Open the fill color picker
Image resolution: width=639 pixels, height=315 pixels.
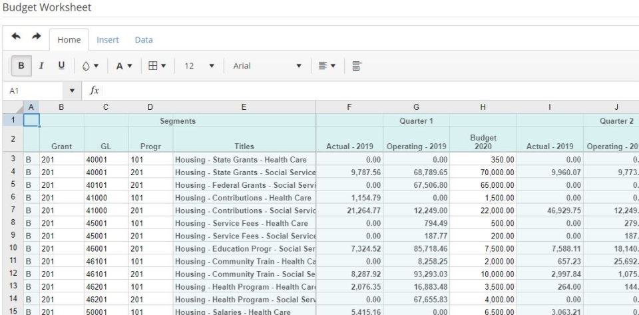[x=90, y=67]
